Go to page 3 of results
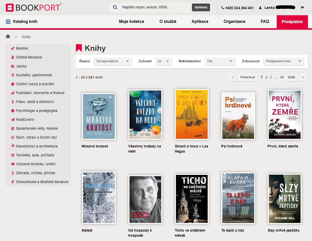 (271, 77)
